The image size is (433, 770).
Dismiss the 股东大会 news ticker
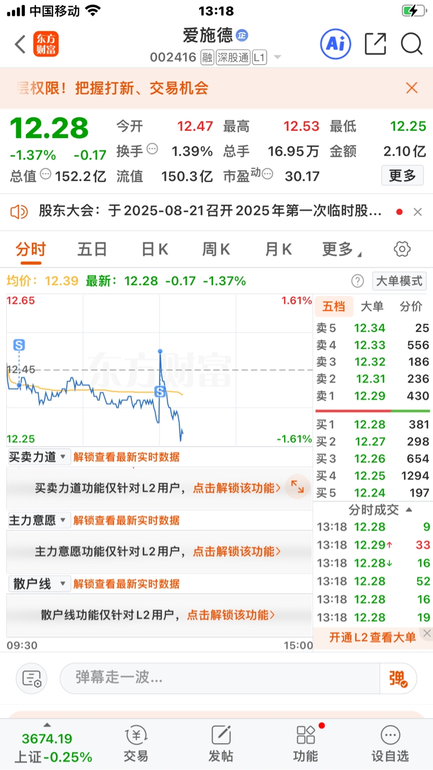418,212
